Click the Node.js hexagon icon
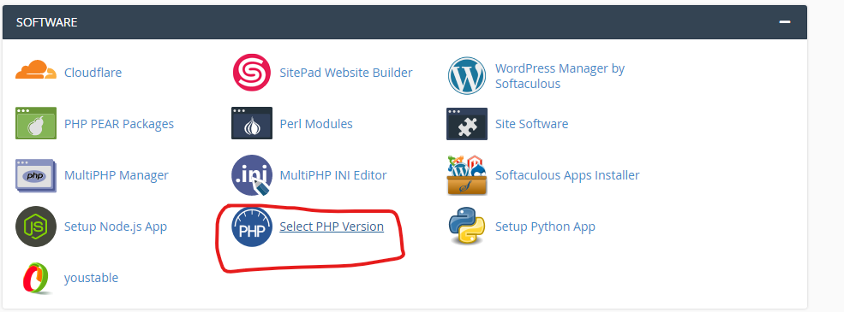 35,227
